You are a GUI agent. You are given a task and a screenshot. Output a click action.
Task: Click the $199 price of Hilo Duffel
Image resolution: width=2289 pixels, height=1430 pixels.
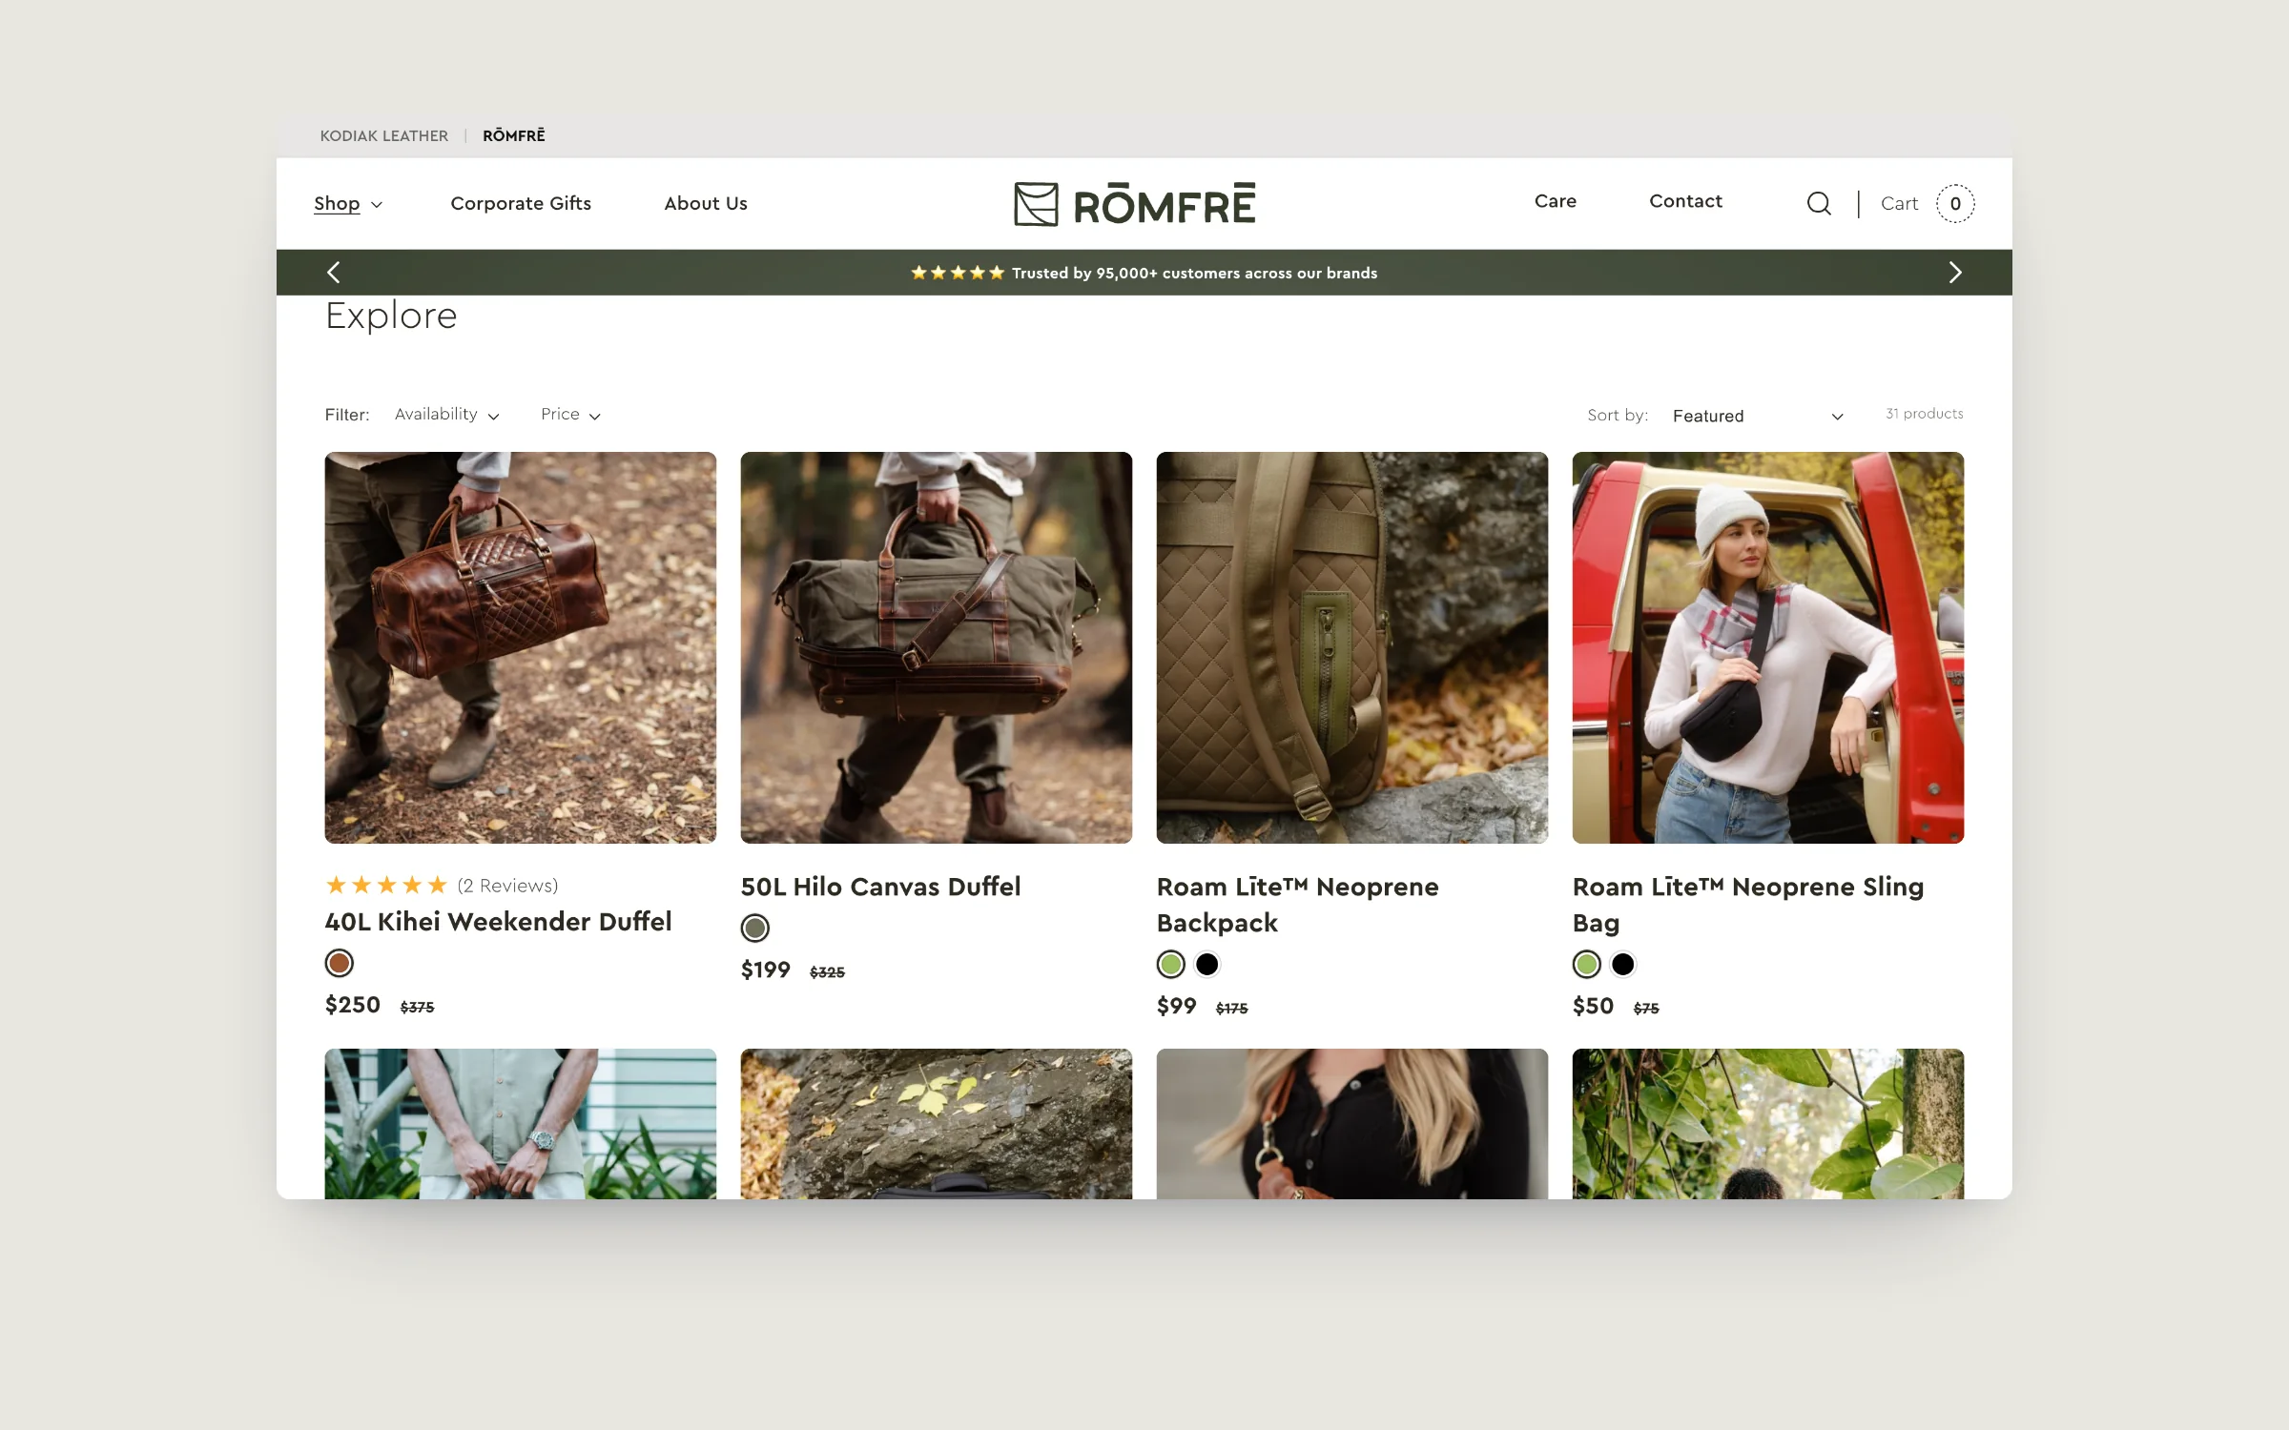click(765, 970)
